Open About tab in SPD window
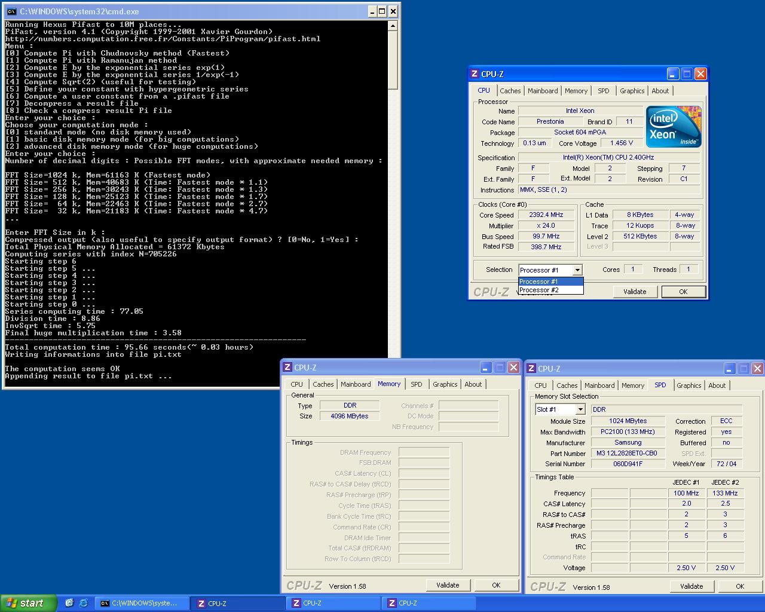Viewport: 765px width, 612px height. tap(717, 385)
